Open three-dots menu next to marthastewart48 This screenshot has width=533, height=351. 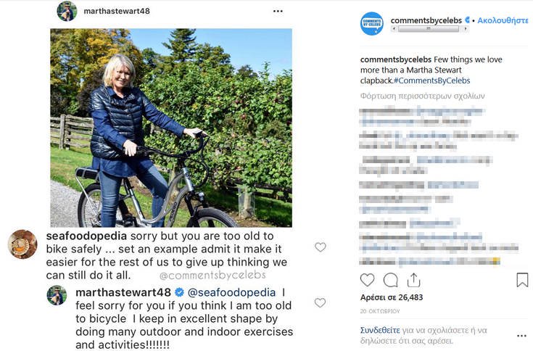click(278, 11)
